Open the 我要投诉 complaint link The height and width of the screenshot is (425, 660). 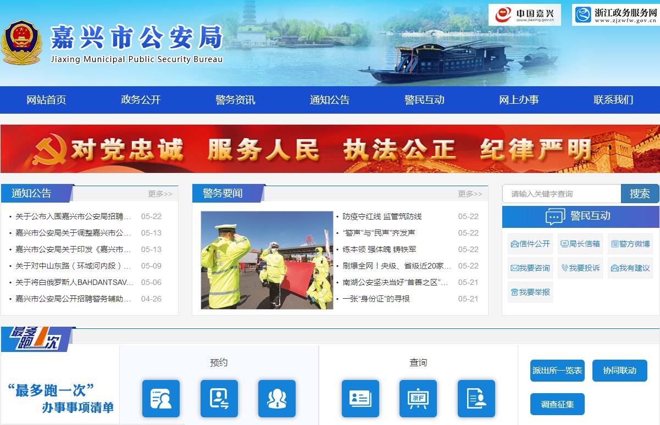580,268
